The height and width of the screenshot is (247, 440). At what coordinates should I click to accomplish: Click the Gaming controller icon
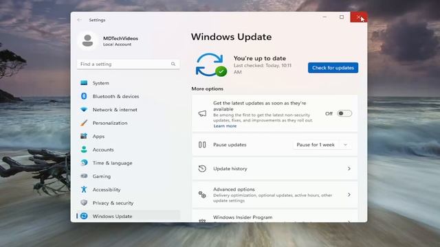pyautogui.click(x=84, y=176)
